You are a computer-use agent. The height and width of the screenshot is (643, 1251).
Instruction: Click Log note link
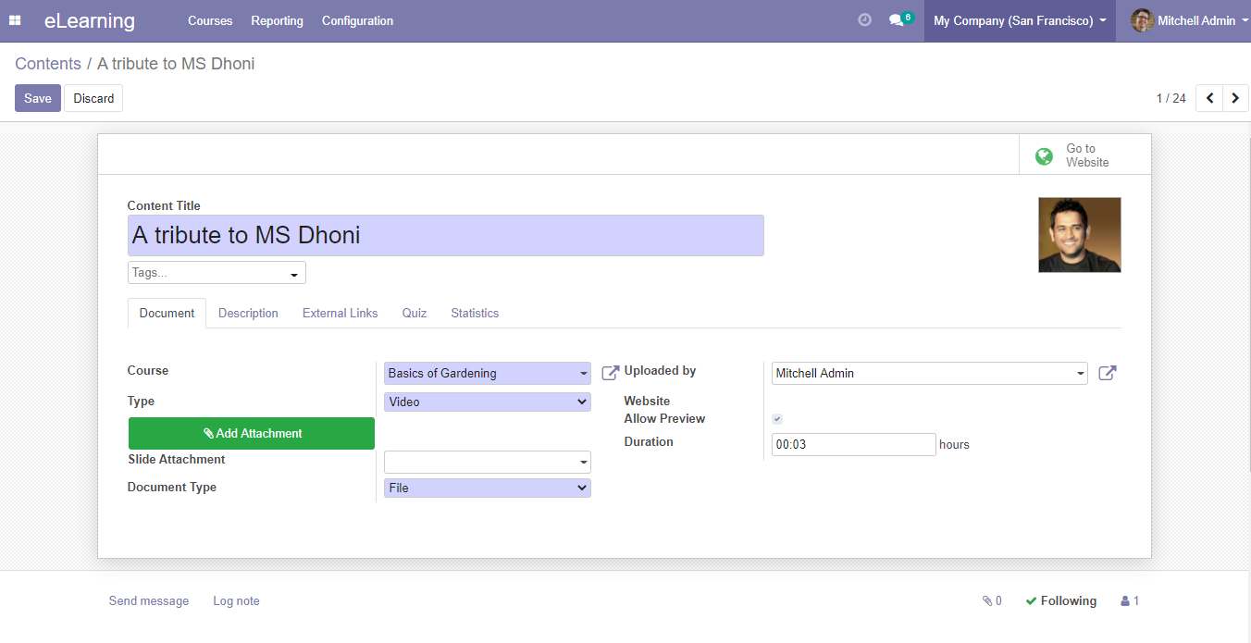pyautogui.click(x=236, y=601)
